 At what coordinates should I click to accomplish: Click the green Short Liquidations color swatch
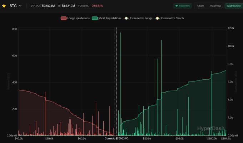(x=94, y=18)
